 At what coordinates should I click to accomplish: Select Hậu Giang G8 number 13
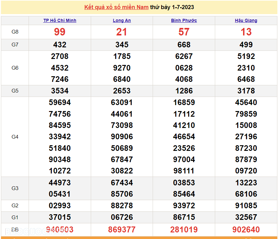coord(246,32)
